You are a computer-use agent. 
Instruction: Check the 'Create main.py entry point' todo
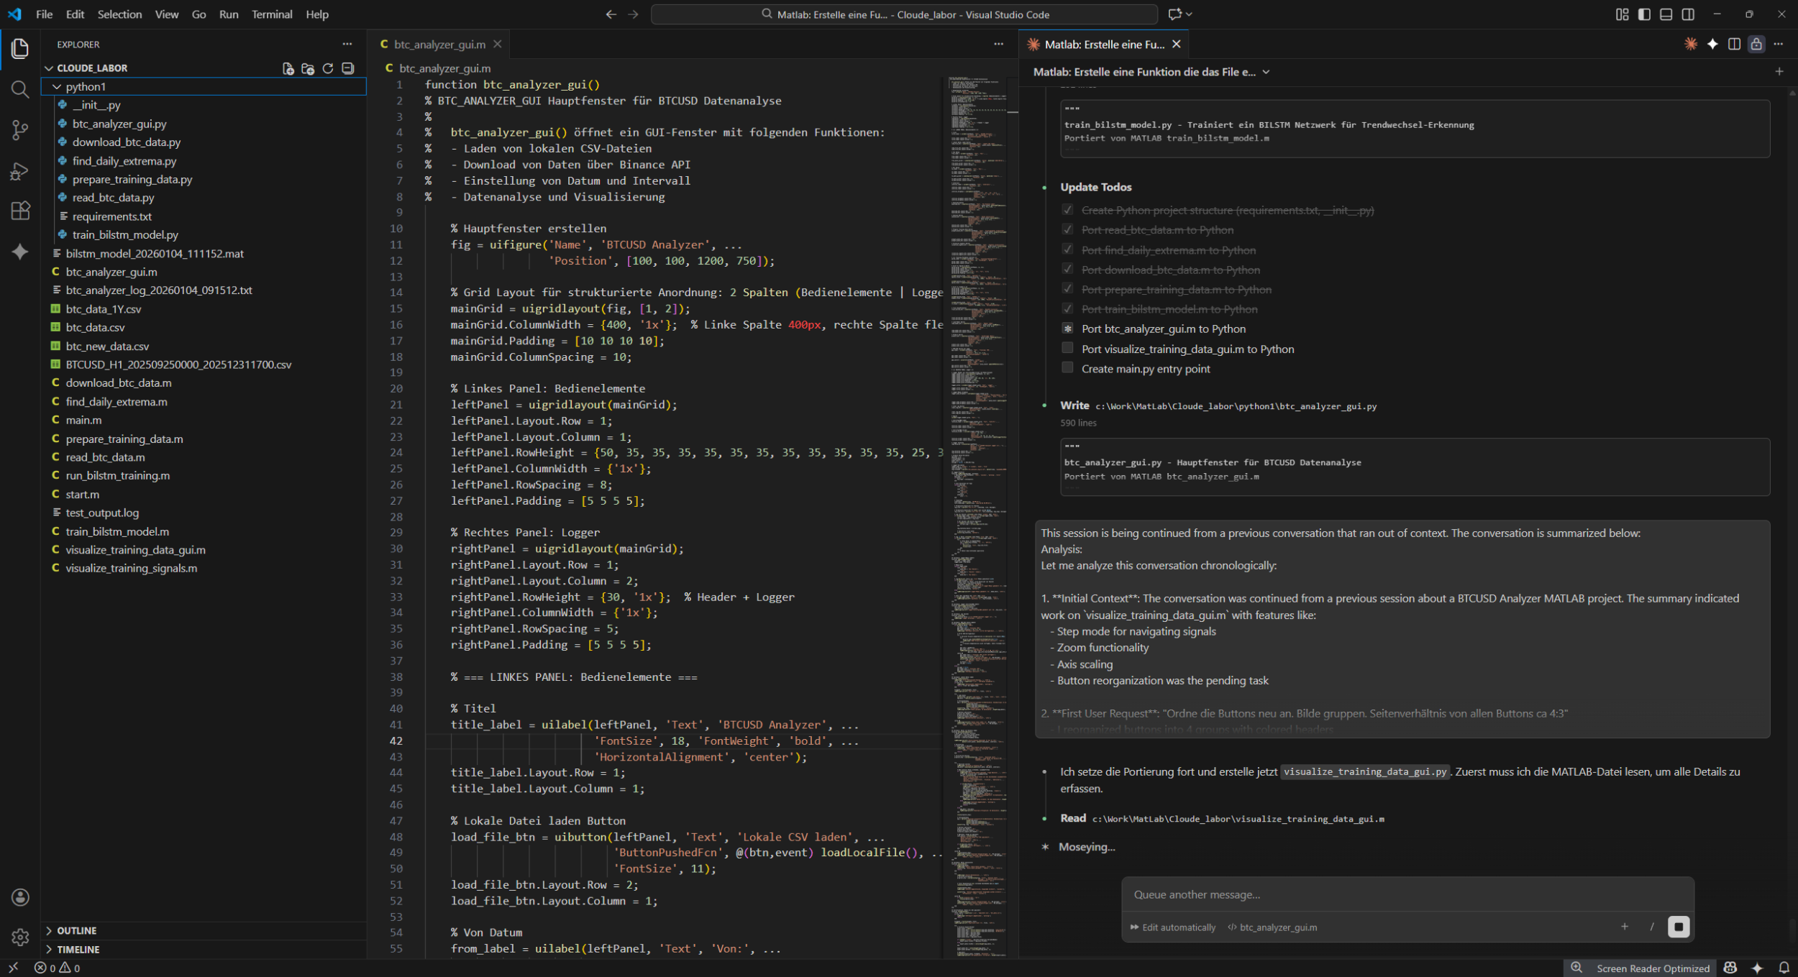pos(1067,368)
